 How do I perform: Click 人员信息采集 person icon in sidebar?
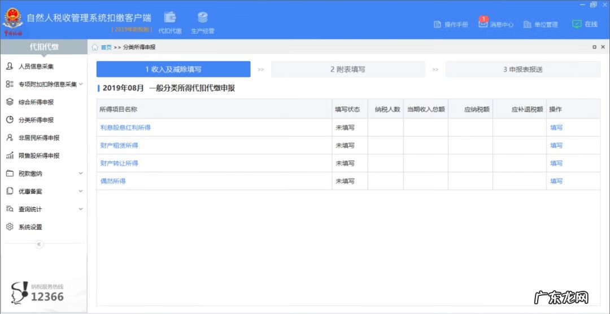(x=10, y=67)
